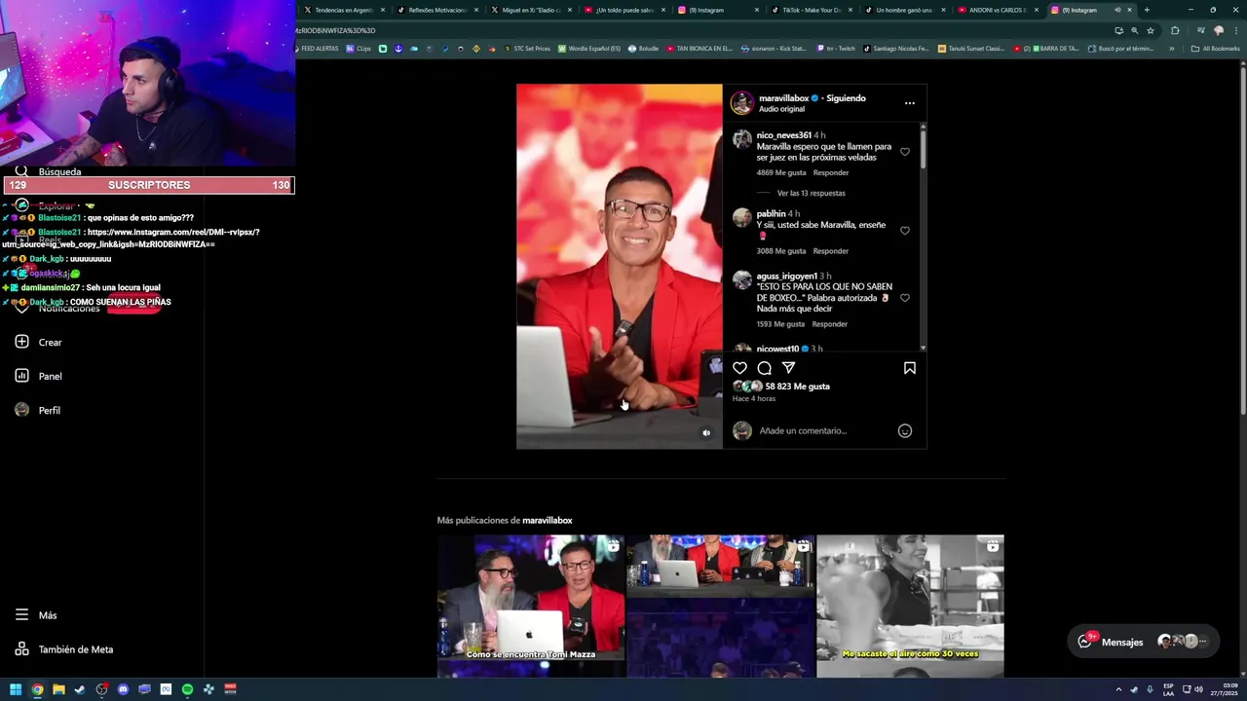
Task: Open Perfil in Instagram sidebar
Action: [x=38, y=410]
